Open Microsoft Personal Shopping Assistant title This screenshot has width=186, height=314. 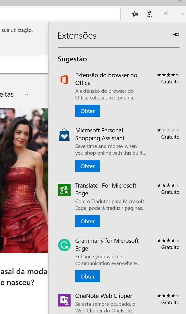(x=100, y=134)
